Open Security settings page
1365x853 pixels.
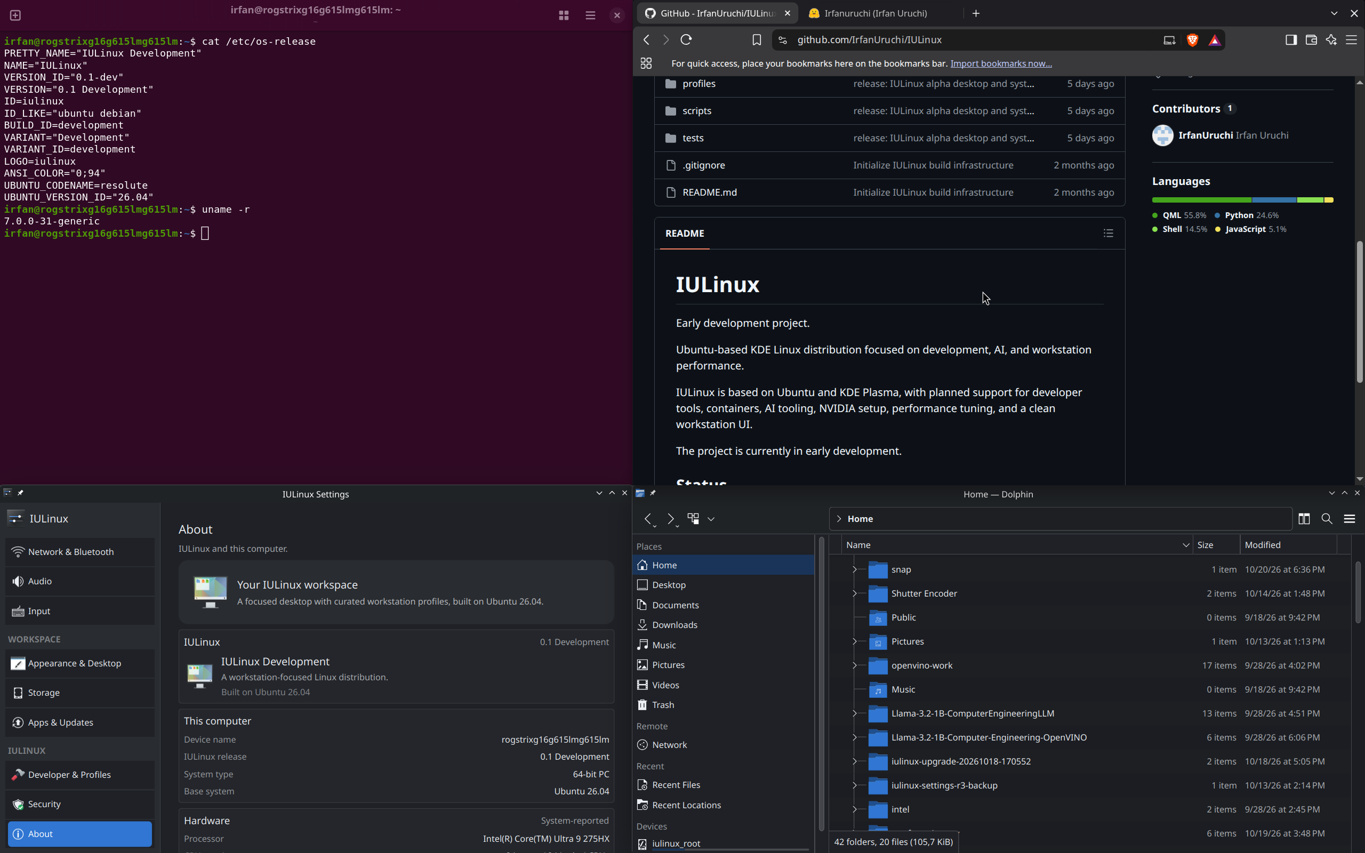point(79,804)
